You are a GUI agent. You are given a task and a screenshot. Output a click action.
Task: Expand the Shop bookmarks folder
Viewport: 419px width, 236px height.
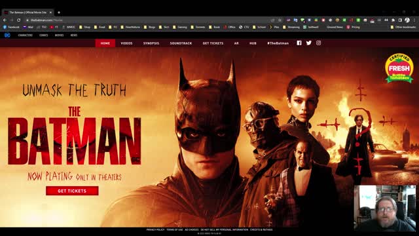click(x=84, y=27)
